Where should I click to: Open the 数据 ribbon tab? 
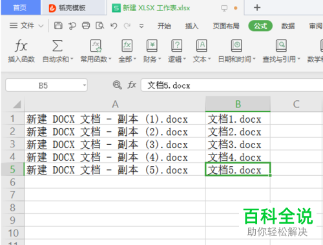(x=288, y=26)
